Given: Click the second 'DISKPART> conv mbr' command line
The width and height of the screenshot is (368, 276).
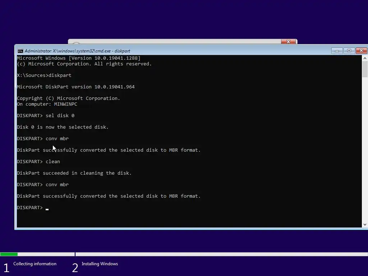Looking at the screenshot, I should (x=43, y=184).
